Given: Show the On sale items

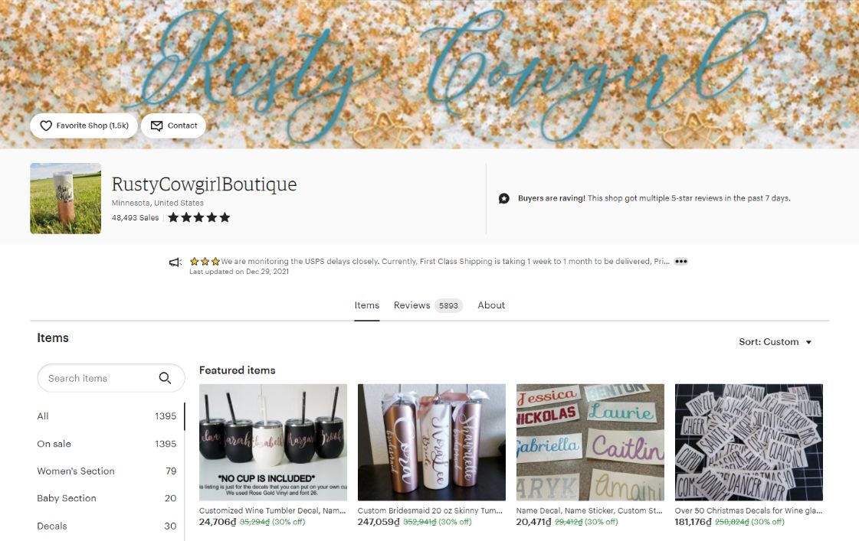Looking at the screenshot, I should [107, 444].
